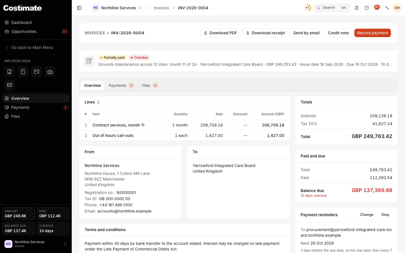This screenshot has width=405, height=253.
Task: Click the INVOICES link in page header
Action: pos(95,33)
